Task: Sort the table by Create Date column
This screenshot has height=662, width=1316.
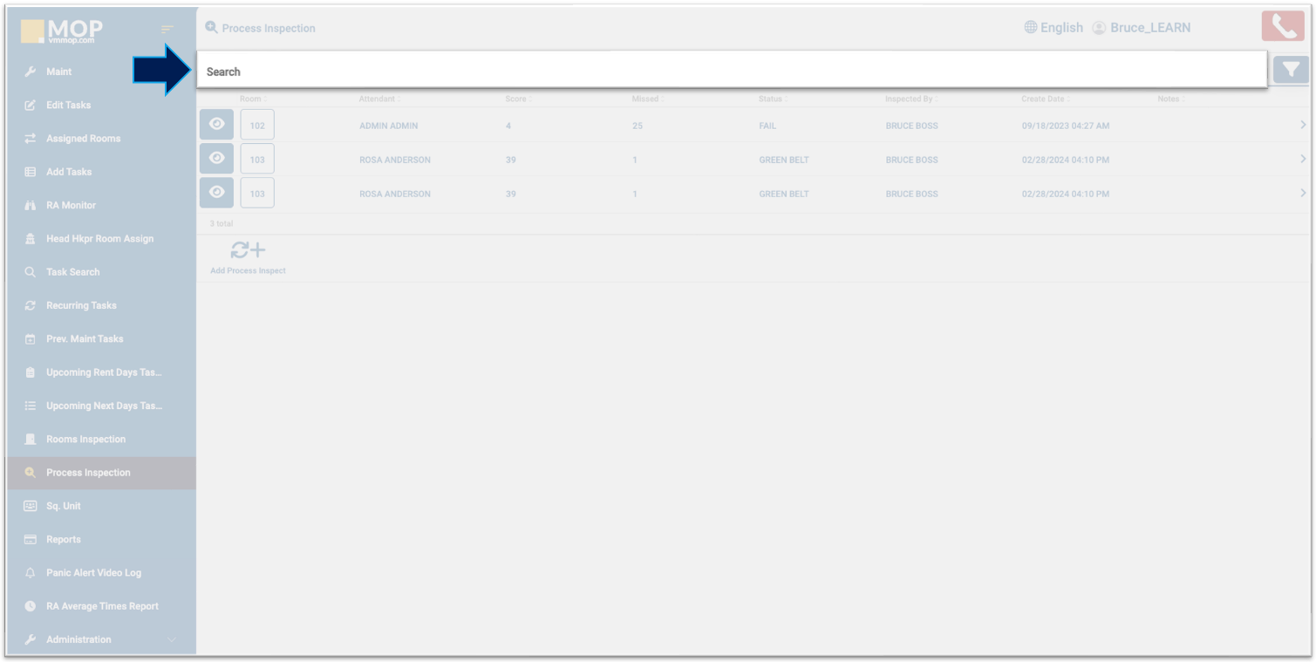Action: point(1045,99)
